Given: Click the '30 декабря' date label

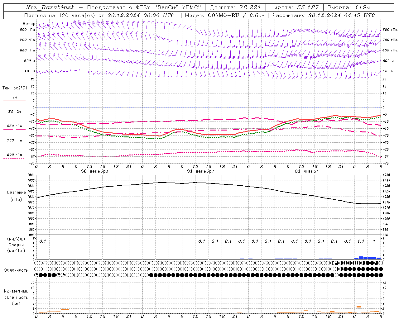Looking at the screenshot, I should [95, 171].
